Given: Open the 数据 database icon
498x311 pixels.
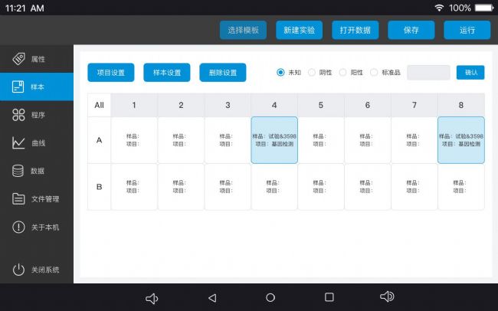Looking at the screenshot, I should 18,171.
